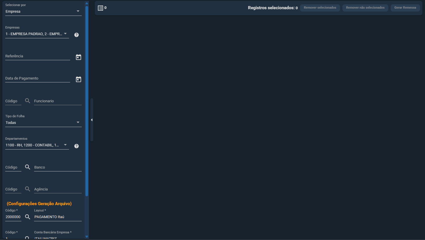Viewport: 425px width, 240px height.
Task: Click the records list icon in top bar
Action: pyautogui.click(x=100, y=8)
